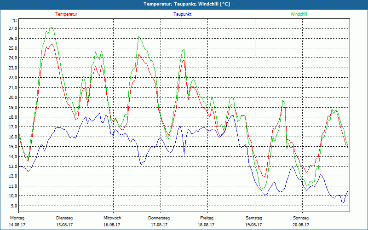Viewport: 368px width, 230px height.
Task: Click the '12,0' y-axis value
Action: (13, 176)
